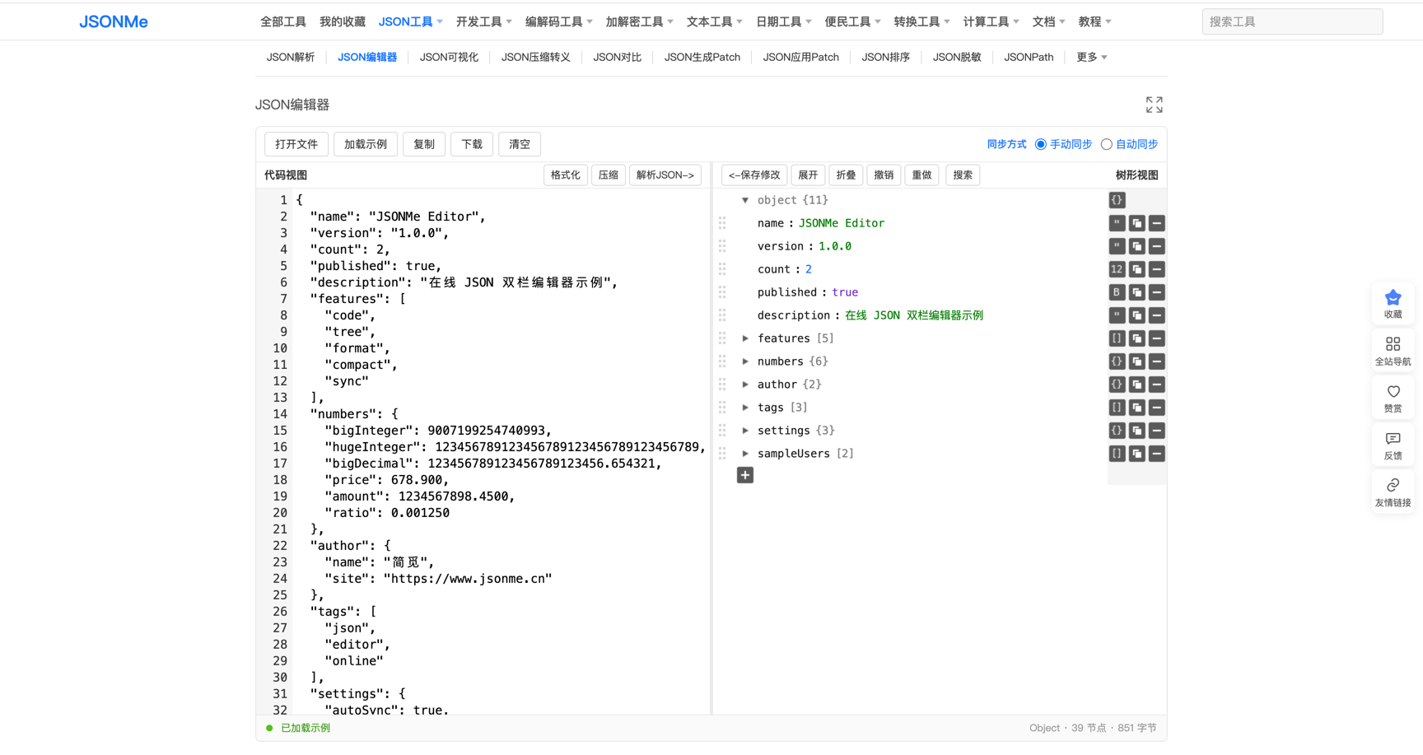The width and height of the screenshot is (1423, 755).
Task: Click 打开文件 button
Action: tap(296, 144)
